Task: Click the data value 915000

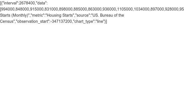Action: click(37, 9)
